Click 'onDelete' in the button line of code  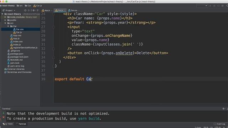pos(124,53)
